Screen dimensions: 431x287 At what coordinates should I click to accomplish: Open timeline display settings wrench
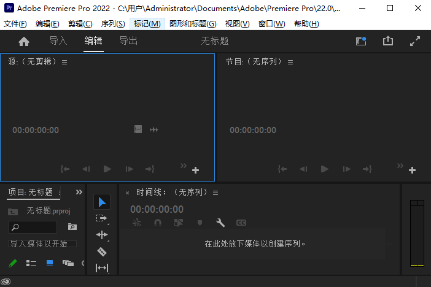click(x=220, y=223)
